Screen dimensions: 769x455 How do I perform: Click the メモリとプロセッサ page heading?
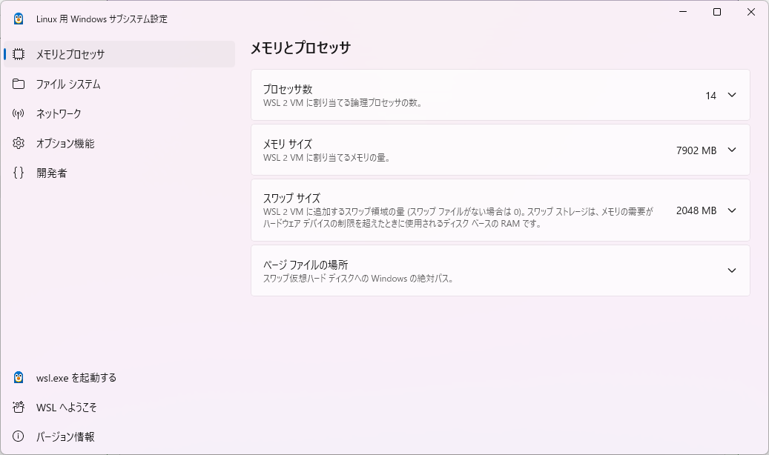tap(300, 47)
